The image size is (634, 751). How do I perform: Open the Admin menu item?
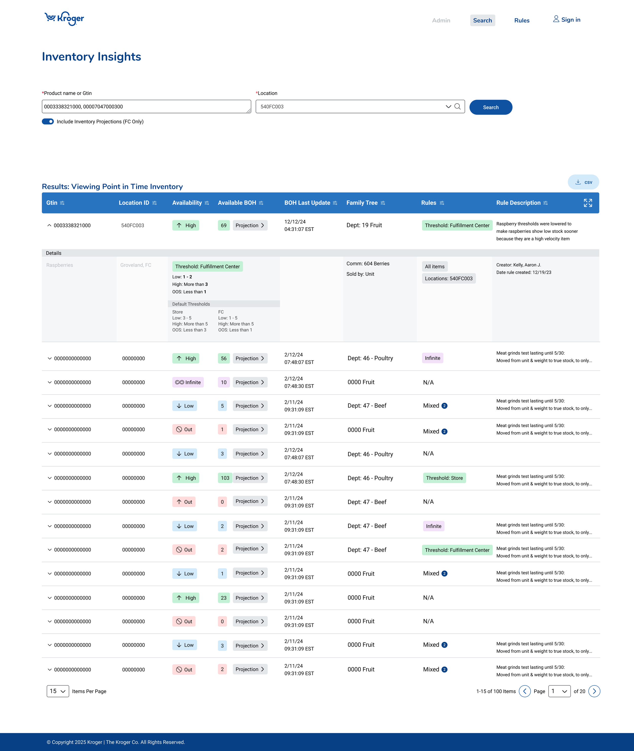tap(441, 21)
